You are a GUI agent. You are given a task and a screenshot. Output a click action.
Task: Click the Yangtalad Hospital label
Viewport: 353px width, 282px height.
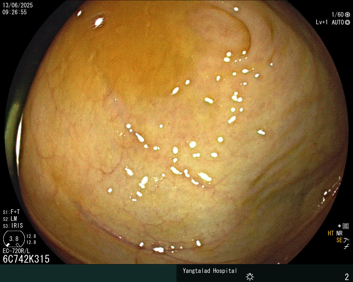(210, 271)
